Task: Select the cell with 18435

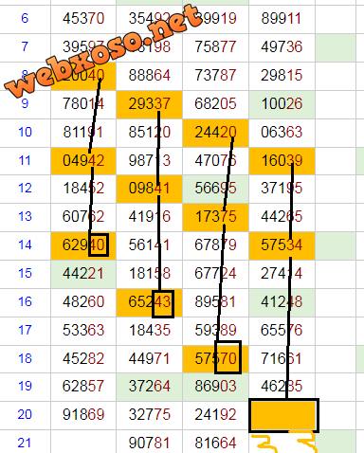Action: pyautogui.click(x=150, y=331)
